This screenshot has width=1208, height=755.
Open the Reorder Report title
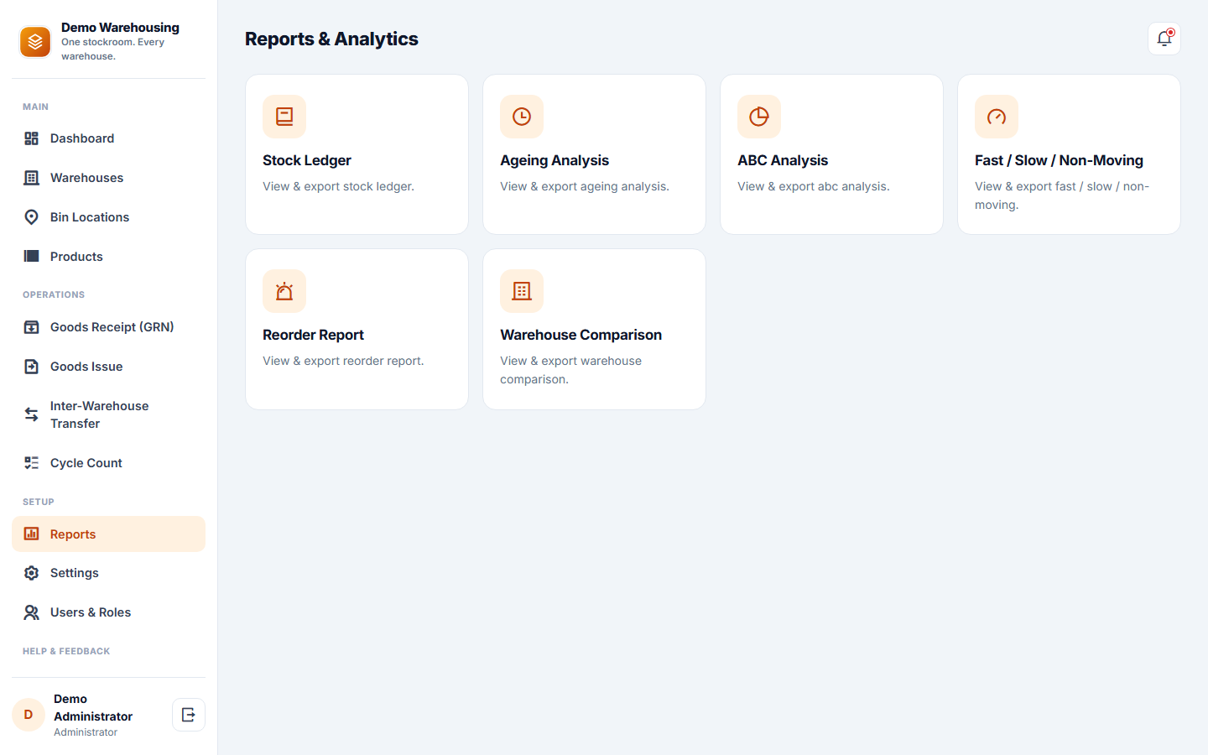313,335
